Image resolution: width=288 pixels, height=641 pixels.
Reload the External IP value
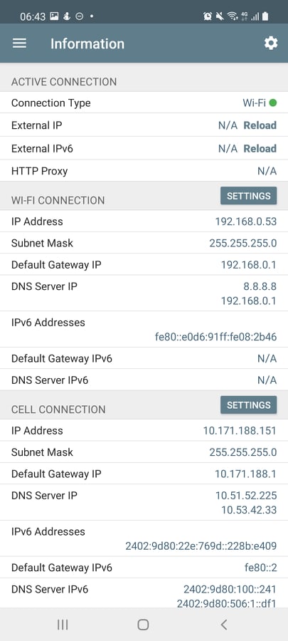click(260, 125)
